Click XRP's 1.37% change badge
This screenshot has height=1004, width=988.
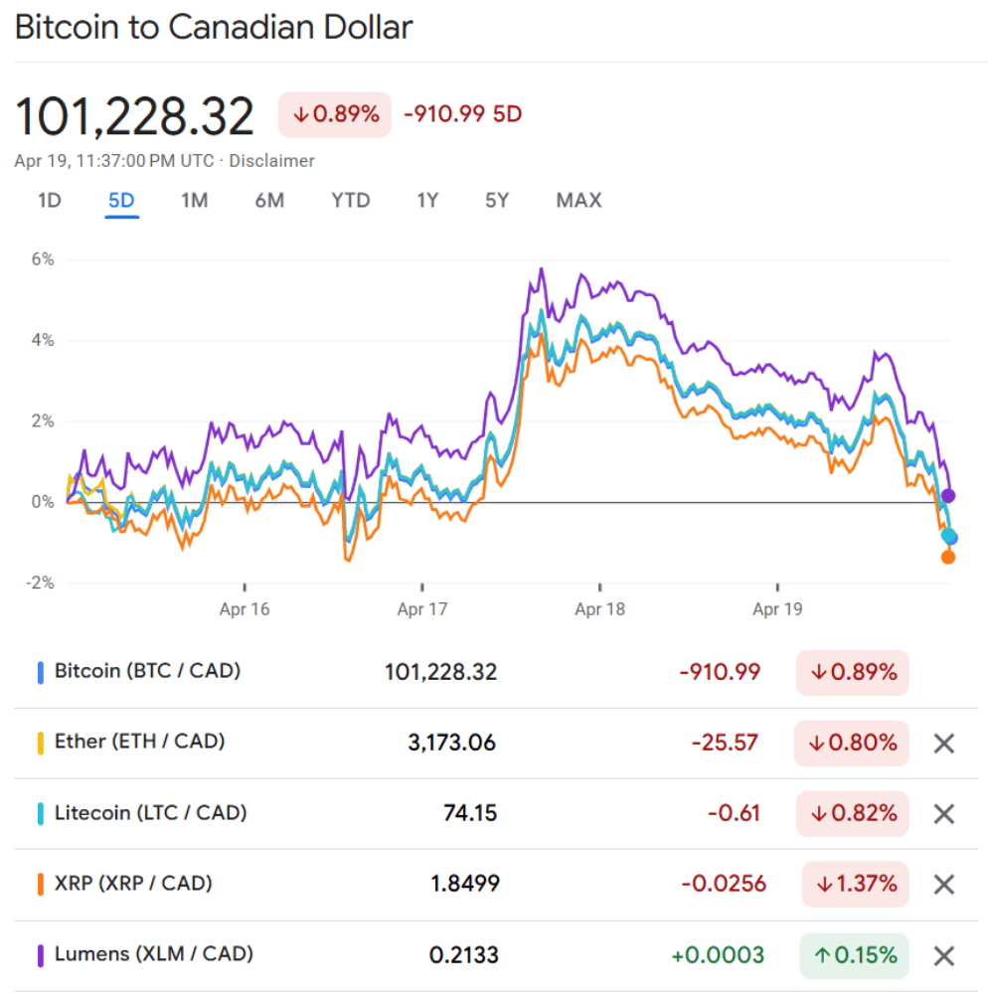click(x=855, y=884)
